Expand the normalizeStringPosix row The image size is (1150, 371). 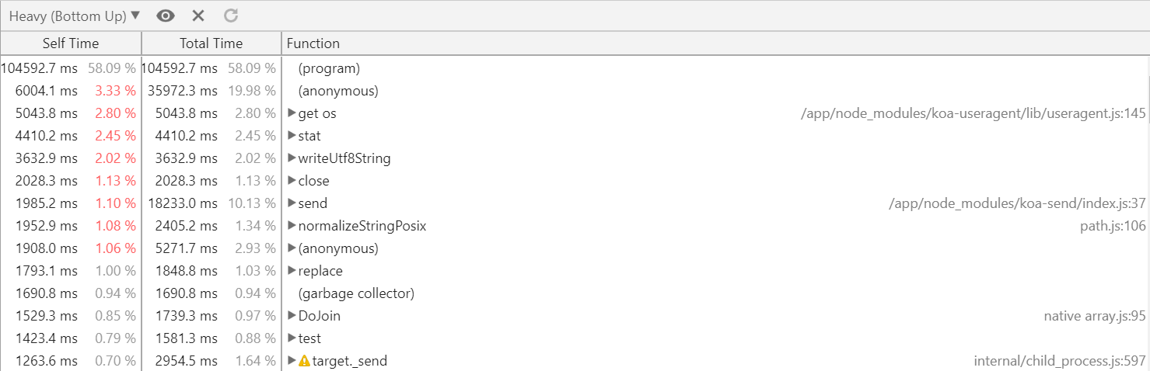[x=292, y=226]
